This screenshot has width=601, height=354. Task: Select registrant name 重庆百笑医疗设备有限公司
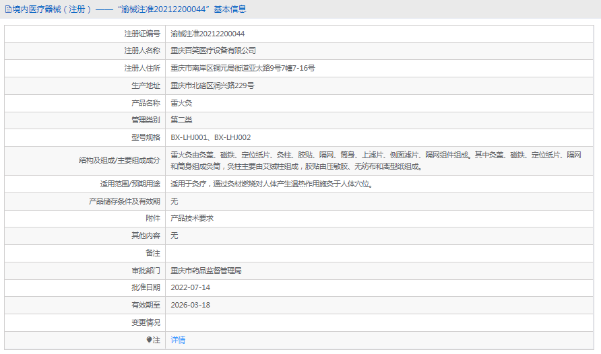pos(213,50)
